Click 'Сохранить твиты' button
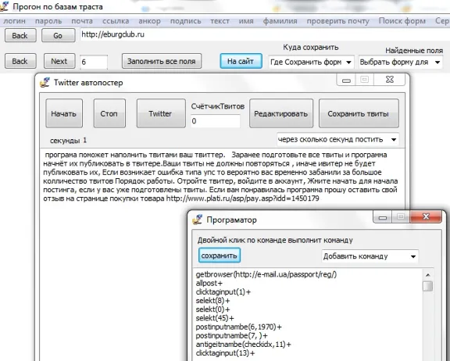The width and height of the screenshot is (450, 361). click(x=359, y=113)
